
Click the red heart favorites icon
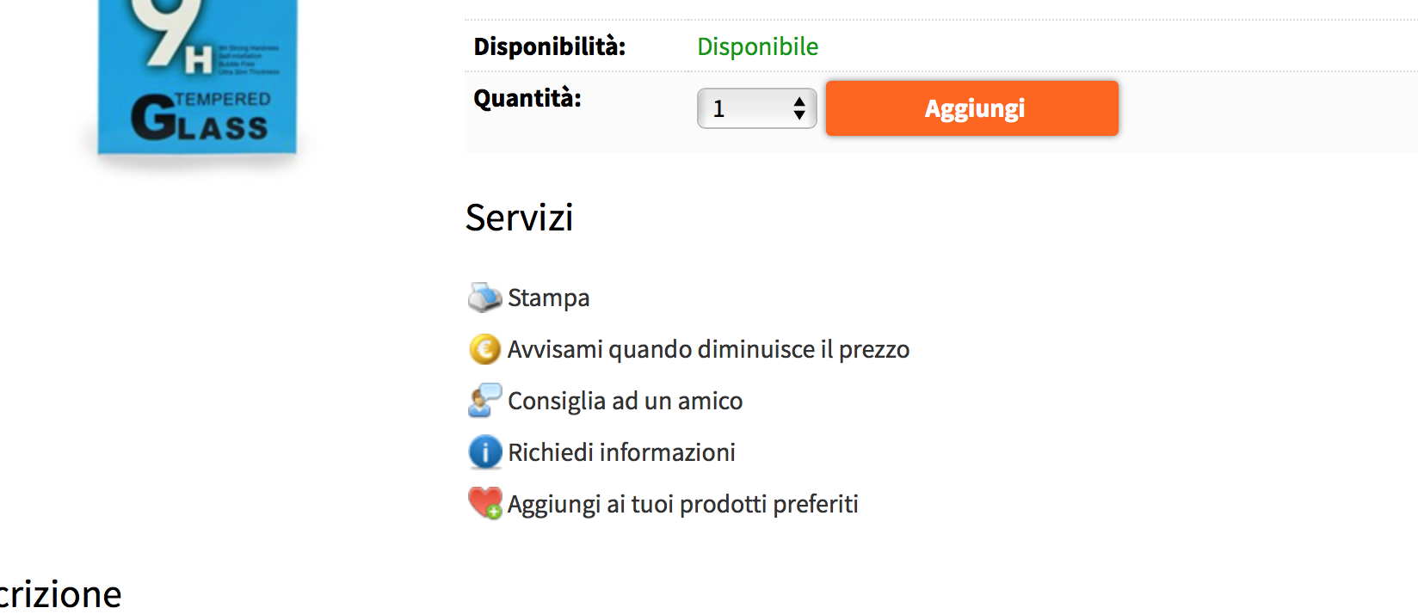pos(484,504)
